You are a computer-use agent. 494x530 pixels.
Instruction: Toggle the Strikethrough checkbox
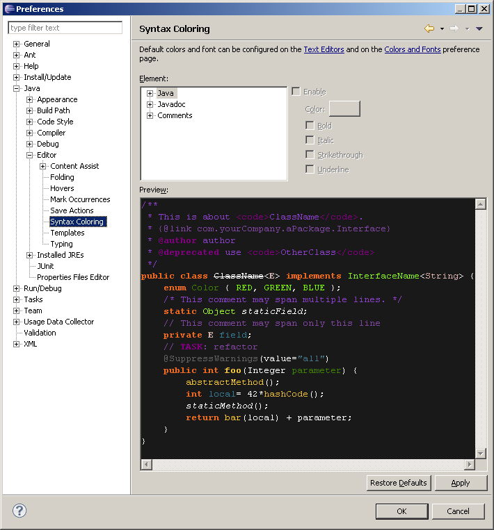[x=310, y=155]
